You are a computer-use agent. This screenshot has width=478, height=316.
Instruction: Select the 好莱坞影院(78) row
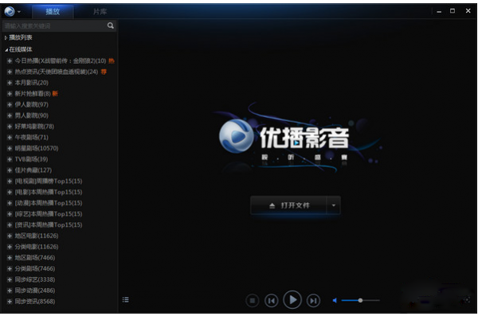[x=34, y=127]
